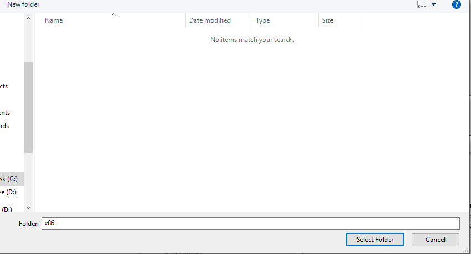Open the Downloads item in navigation pane
Image resolution: width=471 pixels, height=254 pixels.
point(4,126)
